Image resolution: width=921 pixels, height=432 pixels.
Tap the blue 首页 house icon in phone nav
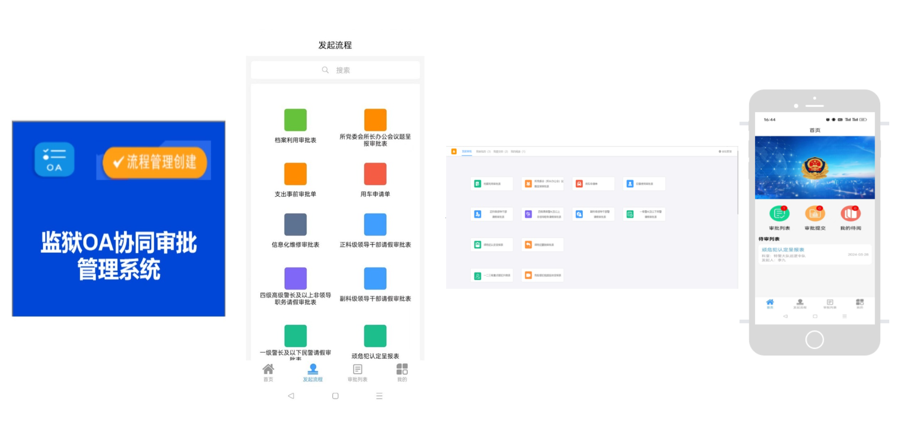pyautogui.click(x=770, y=303)
